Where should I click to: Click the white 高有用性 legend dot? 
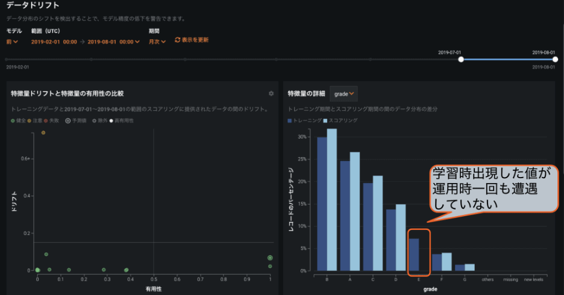tap(111, 120)
